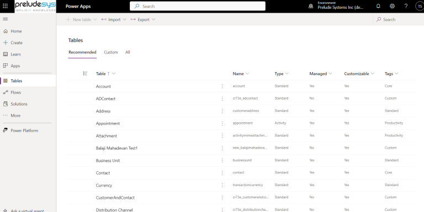Click the top Search input box
Screen dimensions: 424x212
198,6
